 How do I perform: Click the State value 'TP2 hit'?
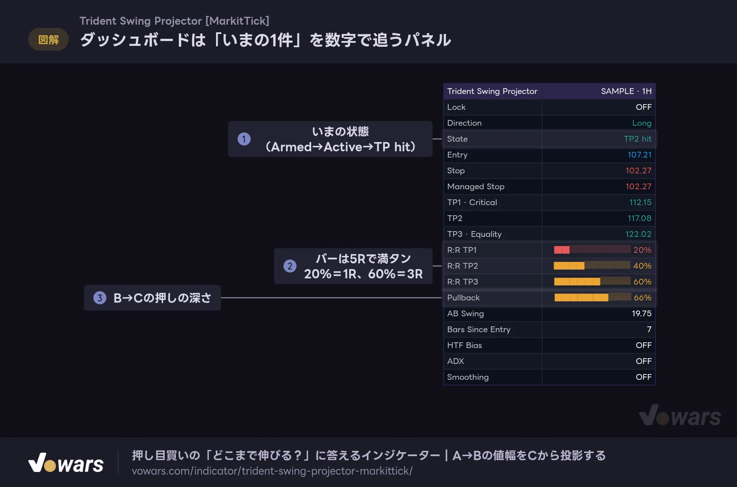pos(637,139)
